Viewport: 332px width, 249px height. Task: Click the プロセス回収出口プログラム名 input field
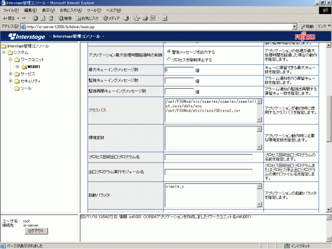click(x=208, y=157)
